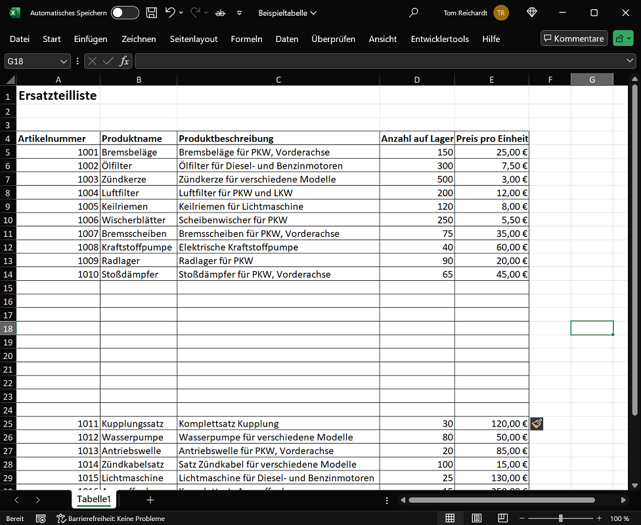Click the Undo arrow icon
Image resolution: width=641 pixels, height=525 pixels.
click(170, 12)
